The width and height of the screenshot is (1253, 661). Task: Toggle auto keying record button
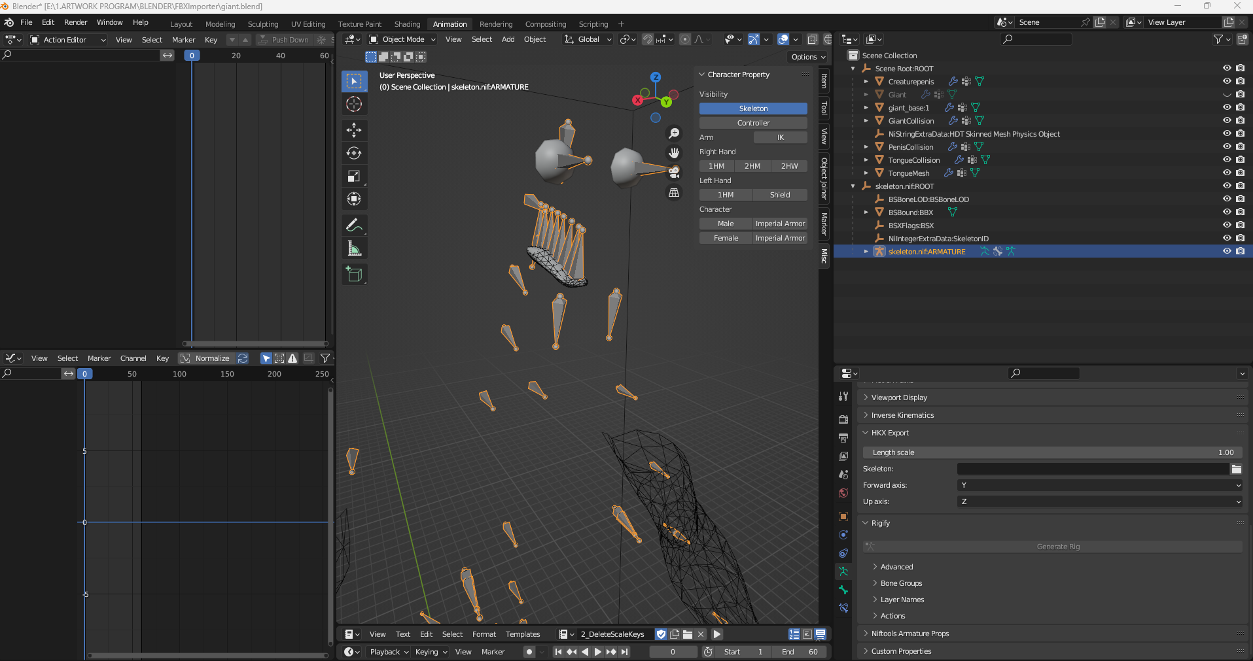click(529, 652)
